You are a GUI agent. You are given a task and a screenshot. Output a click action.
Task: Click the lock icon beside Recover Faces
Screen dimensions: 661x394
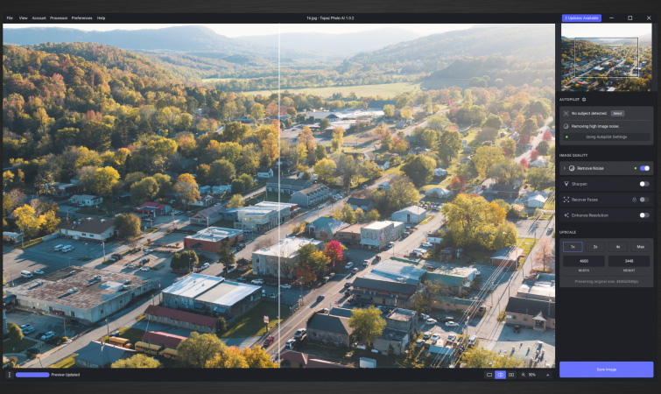[634, 200]
